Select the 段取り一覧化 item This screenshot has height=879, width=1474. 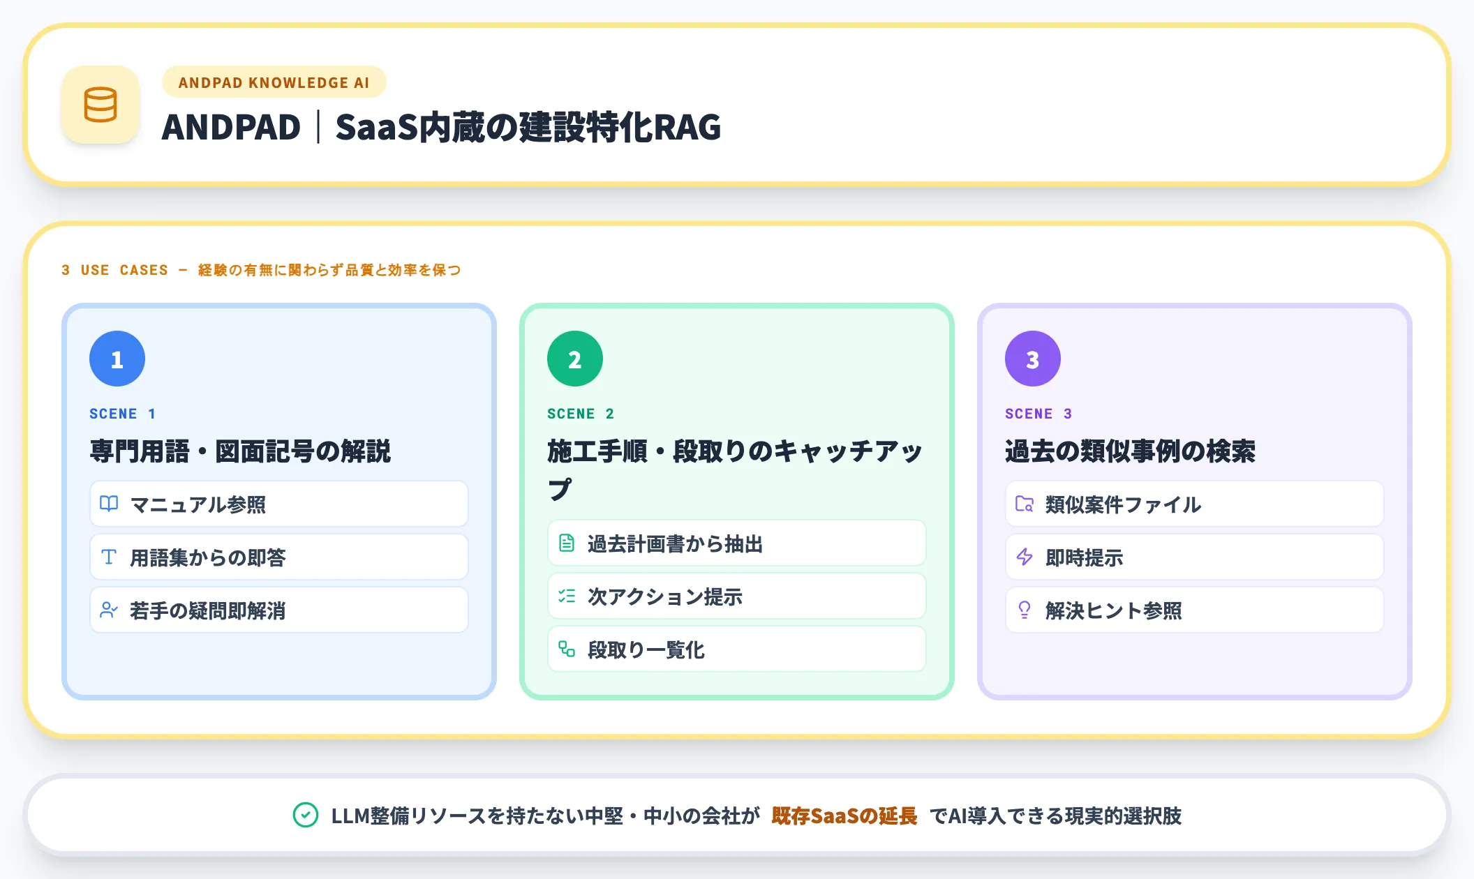tap(737, 649)
